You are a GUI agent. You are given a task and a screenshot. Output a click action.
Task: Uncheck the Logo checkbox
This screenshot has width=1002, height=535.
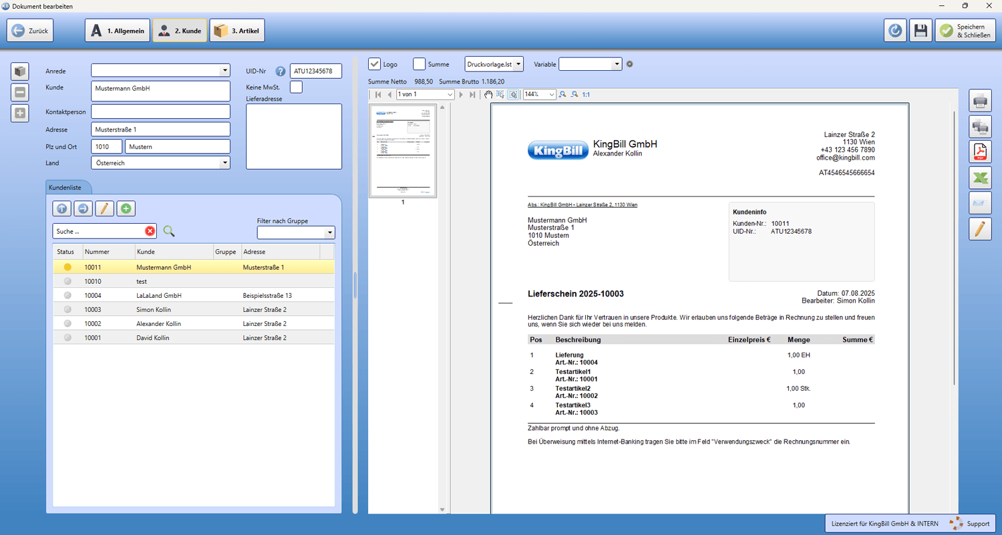point(375,64)
